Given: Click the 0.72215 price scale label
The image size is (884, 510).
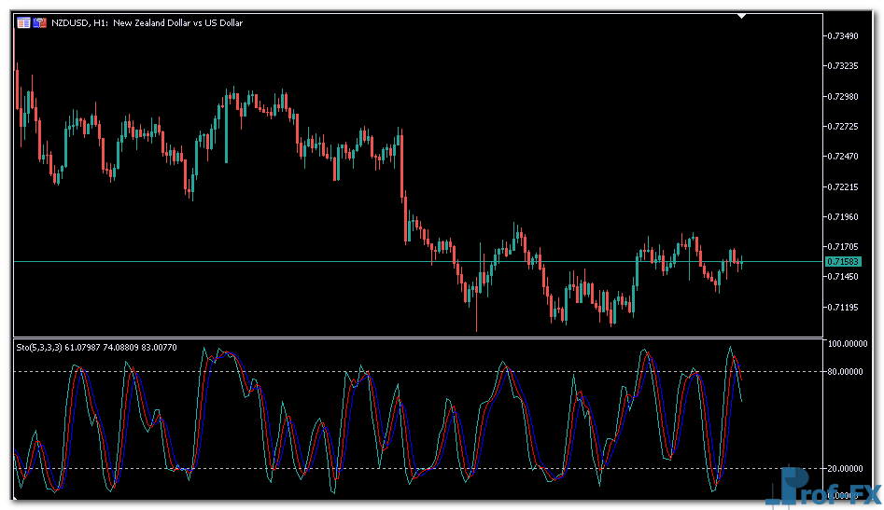Looking at the screenshot, I should coord(844,187).
